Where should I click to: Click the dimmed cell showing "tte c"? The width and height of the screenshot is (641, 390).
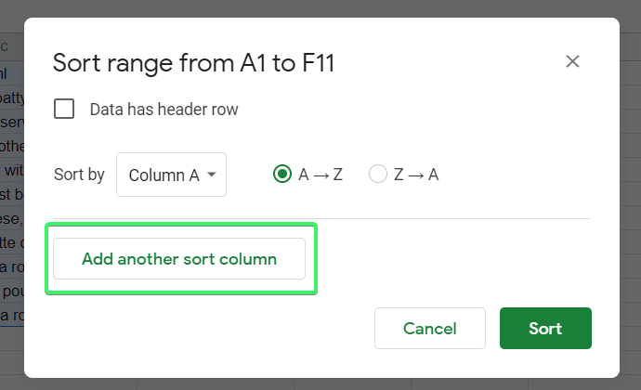pos(12,242)
